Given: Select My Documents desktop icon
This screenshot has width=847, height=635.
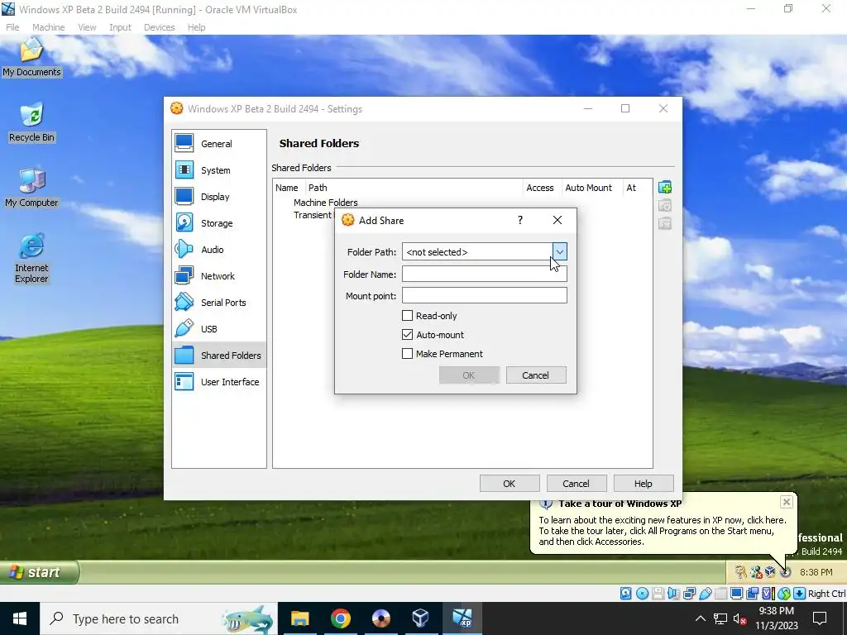Looking at the screenshot, I should click(x=31, y=57).
